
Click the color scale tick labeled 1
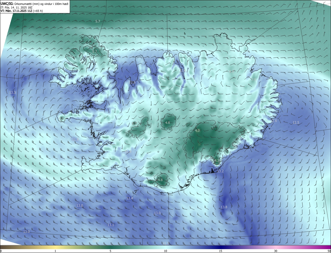pyautogui.click(x=55, y=251)
